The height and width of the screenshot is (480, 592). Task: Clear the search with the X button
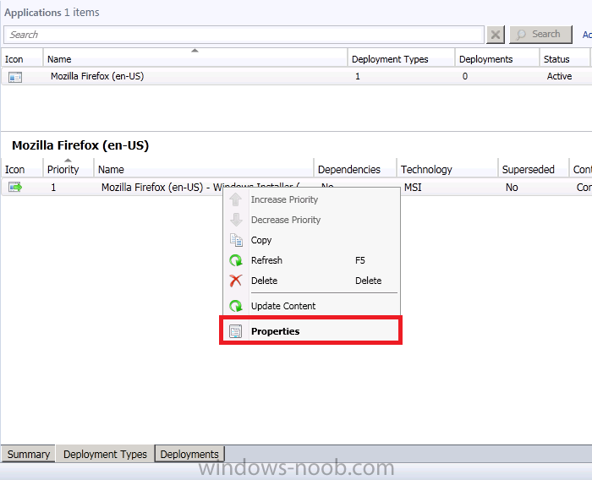(496, 35)
